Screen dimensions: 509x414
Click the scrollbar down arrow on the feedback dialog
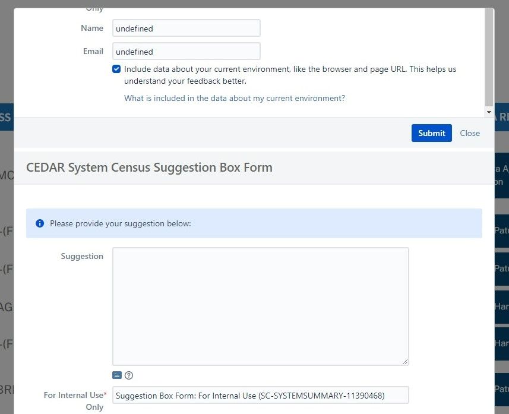tap(489, 112)
